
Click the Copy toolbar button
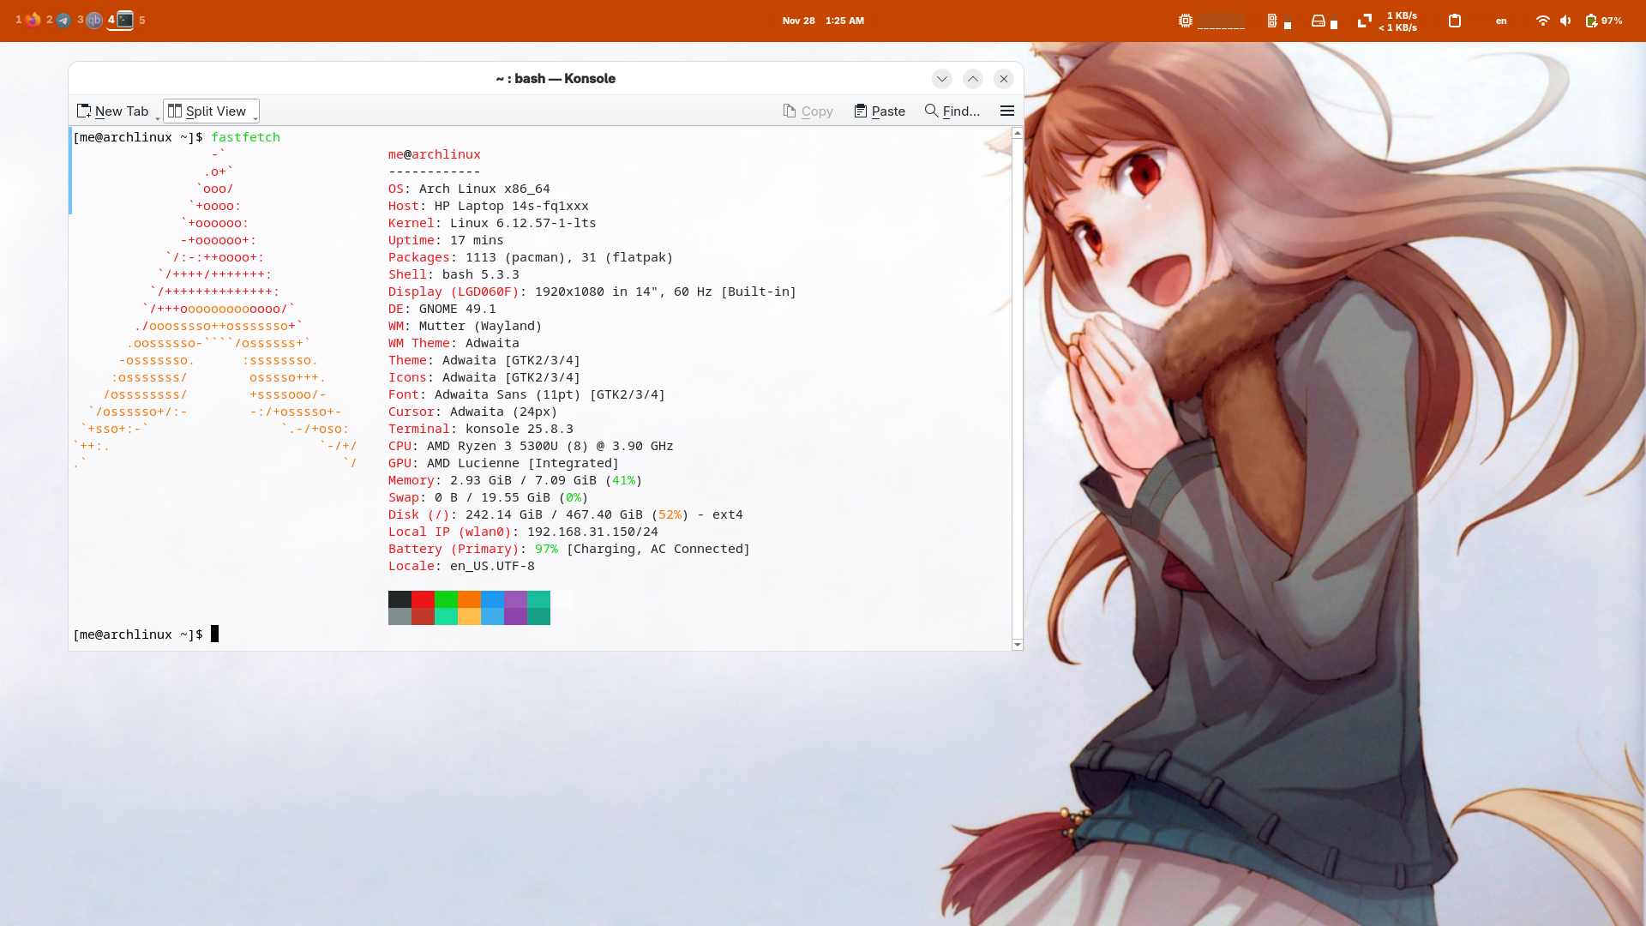click(x=808, y=111)
